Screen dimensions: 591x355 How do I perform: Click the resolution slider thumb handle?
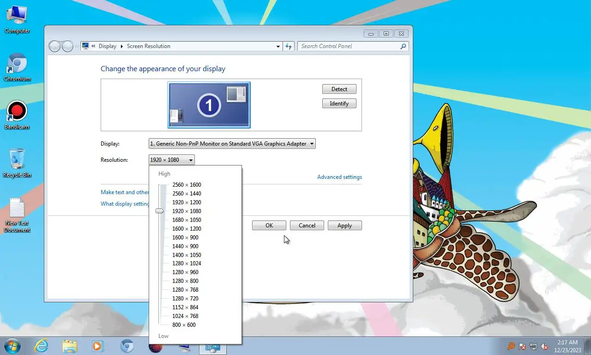coord(160,211)
